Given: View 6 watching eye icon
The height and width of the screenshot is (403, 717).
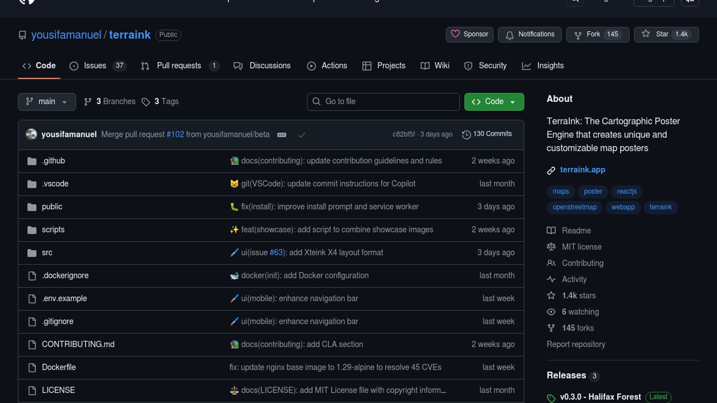Looking at the screenshot, I should point(551,312).
